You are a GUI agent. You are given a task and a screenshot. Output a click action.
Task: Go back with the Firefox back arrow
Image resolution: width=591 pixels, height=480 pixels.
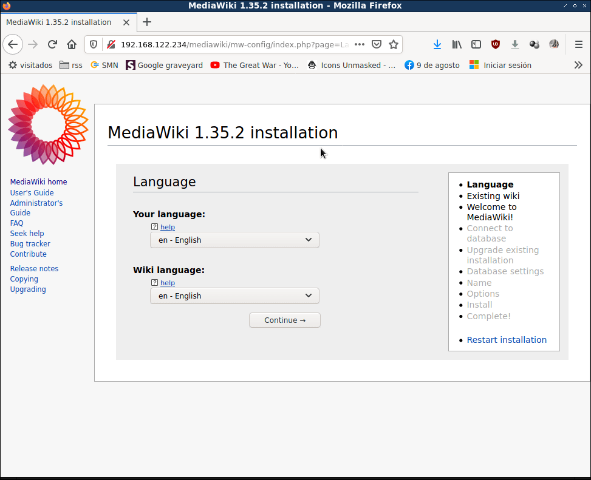coord(13,44)
